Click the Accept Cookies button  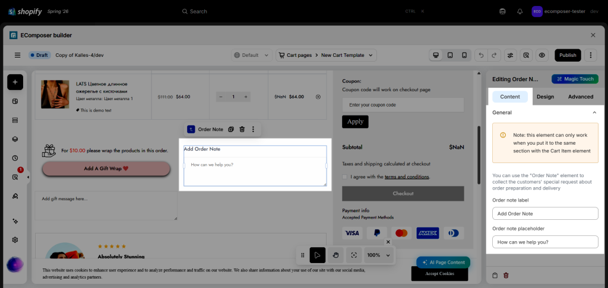click(439, 274)
